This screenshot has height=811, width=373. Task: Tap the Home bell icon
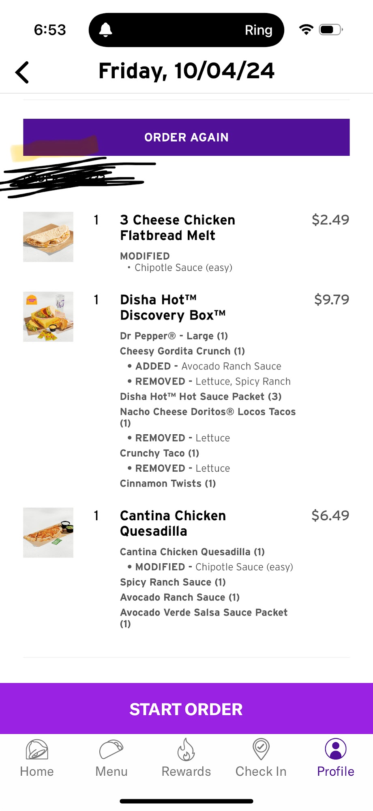click(37, 749)
